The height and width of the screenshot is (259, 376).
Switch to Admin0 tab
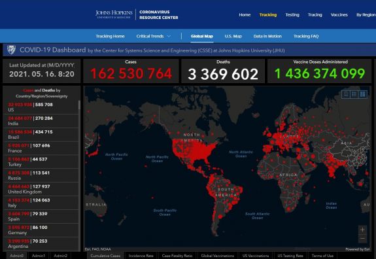click(x=16, y=256)
